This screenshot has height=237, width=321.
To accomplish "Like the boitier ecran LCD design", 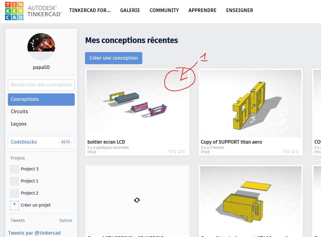I will click(x=171, y=151).
